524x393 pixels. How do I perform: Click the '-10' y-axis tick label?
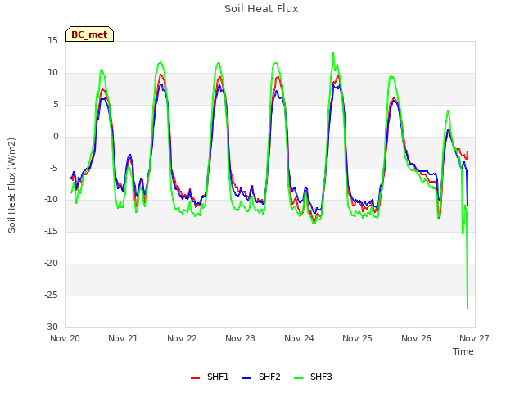pyautogui.click(x=52, y=200)
